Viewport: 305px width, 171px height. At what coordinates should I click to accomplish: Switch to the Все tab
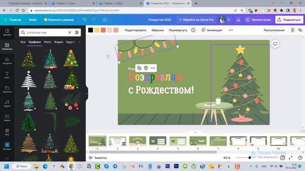23,42
